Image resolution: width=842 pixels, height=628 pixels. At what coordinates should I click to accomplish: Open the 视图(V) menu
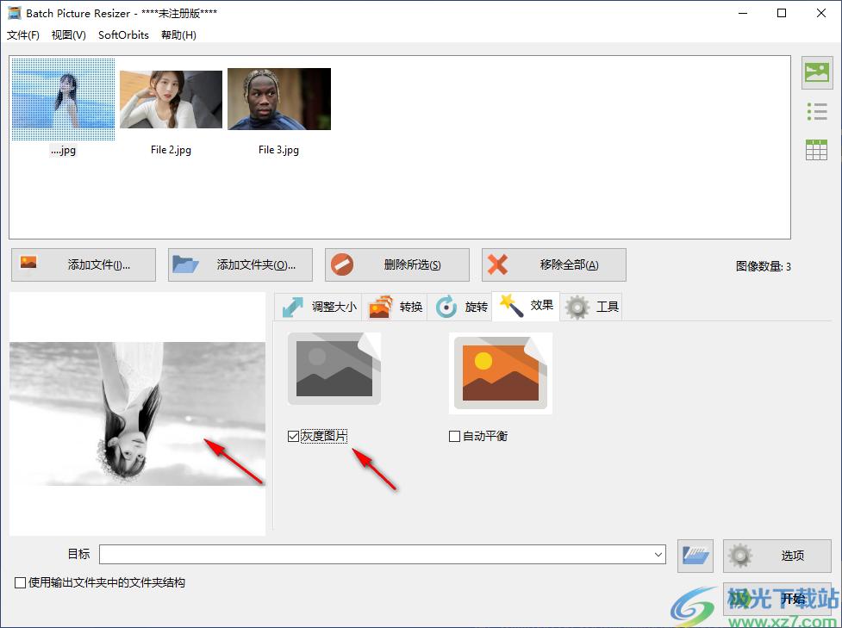[69, 35]
